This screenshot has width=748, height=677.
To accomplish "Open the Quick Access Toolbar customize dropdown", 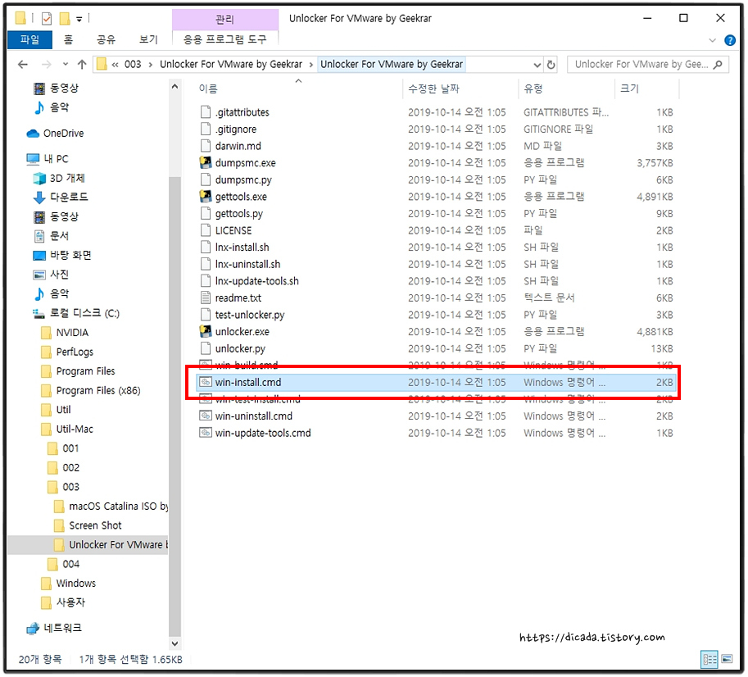I will 79,19.
